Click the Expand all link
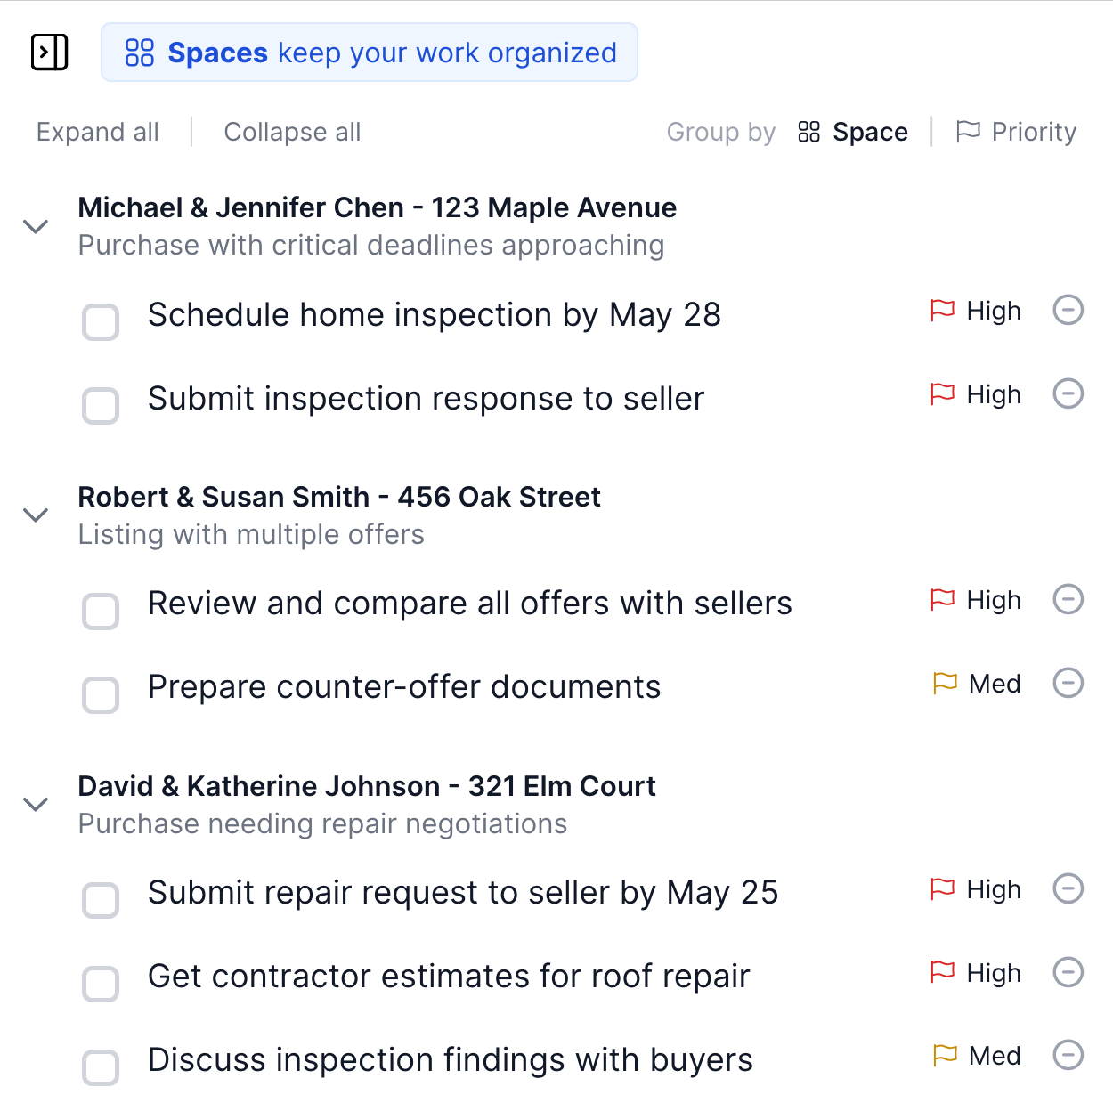 [x=97, y=132]
